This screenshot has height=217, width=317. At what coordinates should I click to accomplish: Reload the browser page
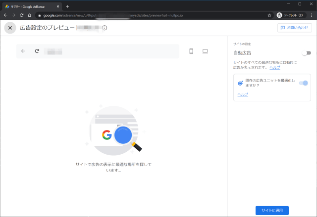(x=21, y=15)
